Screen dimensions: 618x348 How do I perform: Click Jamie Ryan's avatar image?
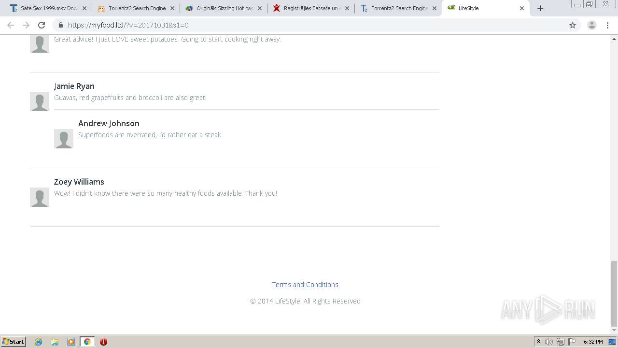tap(40, 101)
